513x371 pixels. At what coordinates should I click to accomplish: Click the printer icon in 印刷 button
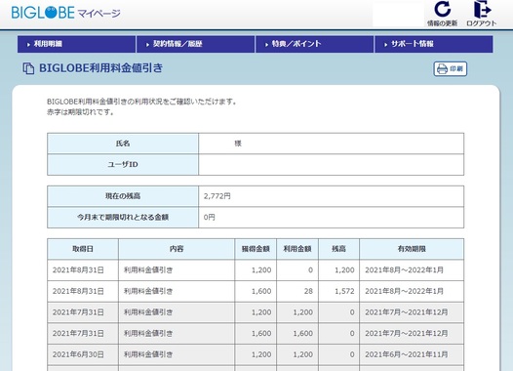click(442, 68)
